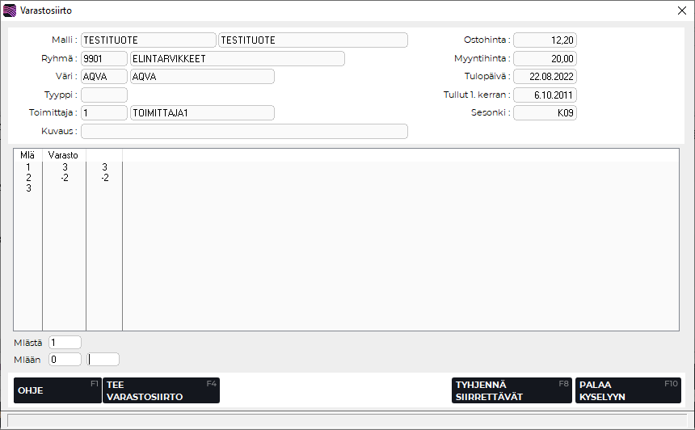Image resolution: width=695 pixels, height=430 pixels.
Task: Click the empty Kuvaus description field
Action: tap(244, 131)
